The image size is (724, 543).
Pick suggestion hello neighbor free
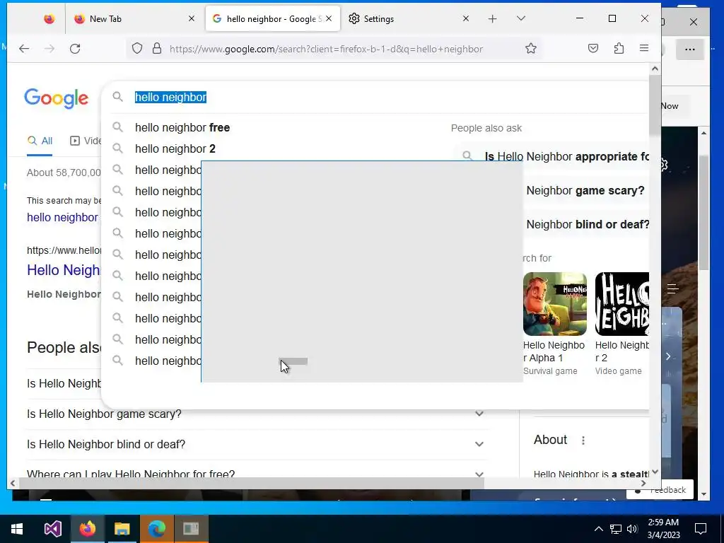[x=182, y=127]
